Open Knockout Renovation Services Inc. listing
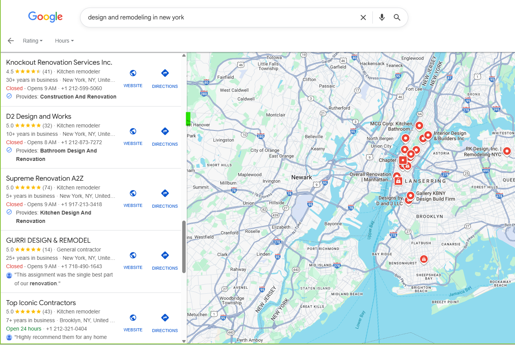Viewport: 515px width, 345px height. pyautogui.click(x=59, y=62)
